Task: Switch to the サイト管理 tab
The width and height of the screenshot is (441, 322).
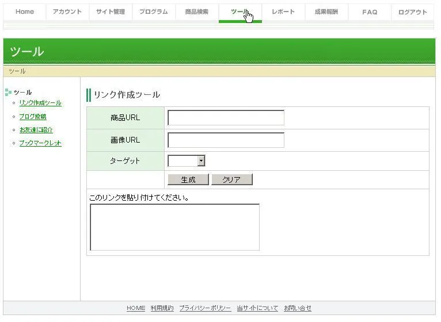Action: (x=111, y=12)
